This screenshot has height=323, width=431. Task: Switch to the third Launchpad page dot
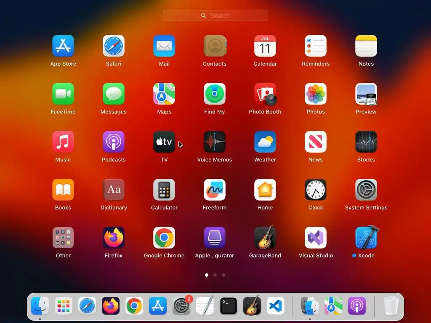click(x=223, y=275)
